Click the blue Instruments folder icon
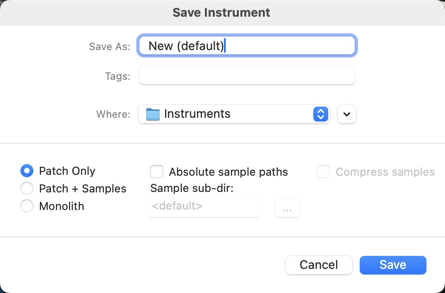 coord(154,114)
